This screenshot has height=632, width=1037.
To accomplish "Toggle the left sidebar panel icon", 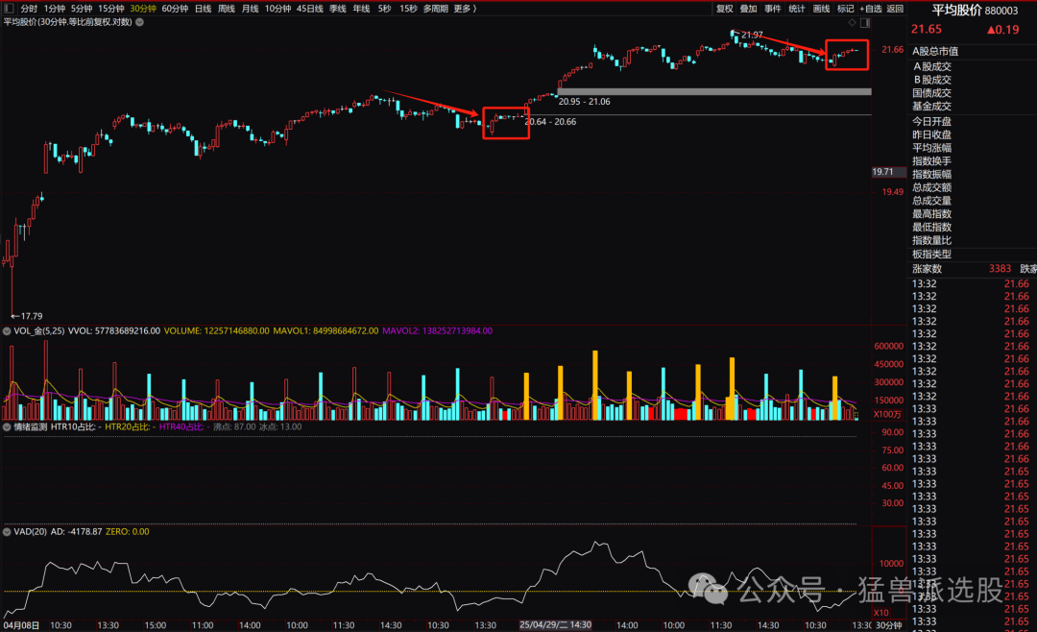I will (9, 9).
